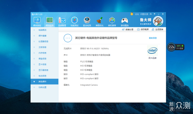
Task: Click 微博分享 share button
Action: pyautogui.click(x=128, y=30)
